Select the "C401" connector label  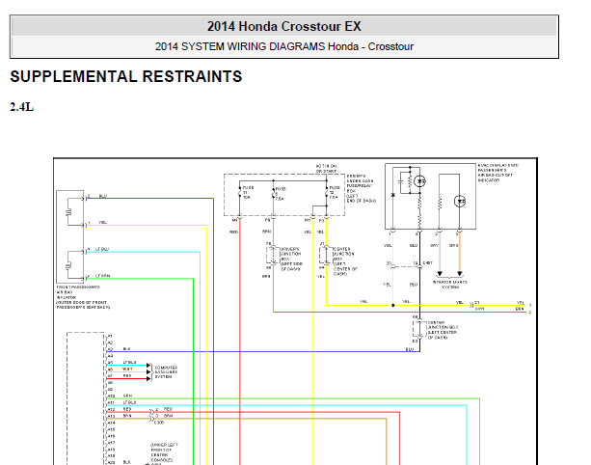(x=428, y=262)
